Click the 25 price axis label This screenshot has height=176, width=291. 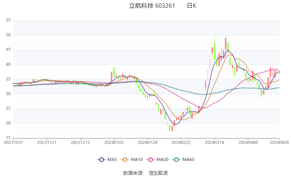point(8,109)
